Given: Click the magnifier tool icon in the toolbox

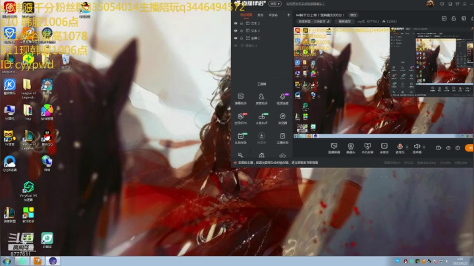Looking at the screenshot, I should click(x=240, y=155).
